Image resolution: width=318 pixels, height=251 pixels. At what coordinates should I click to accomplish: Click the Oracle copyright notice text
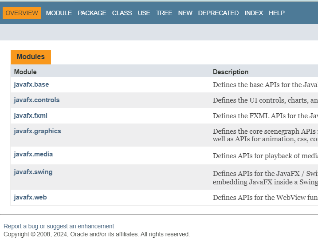click(x=97, y=235)
